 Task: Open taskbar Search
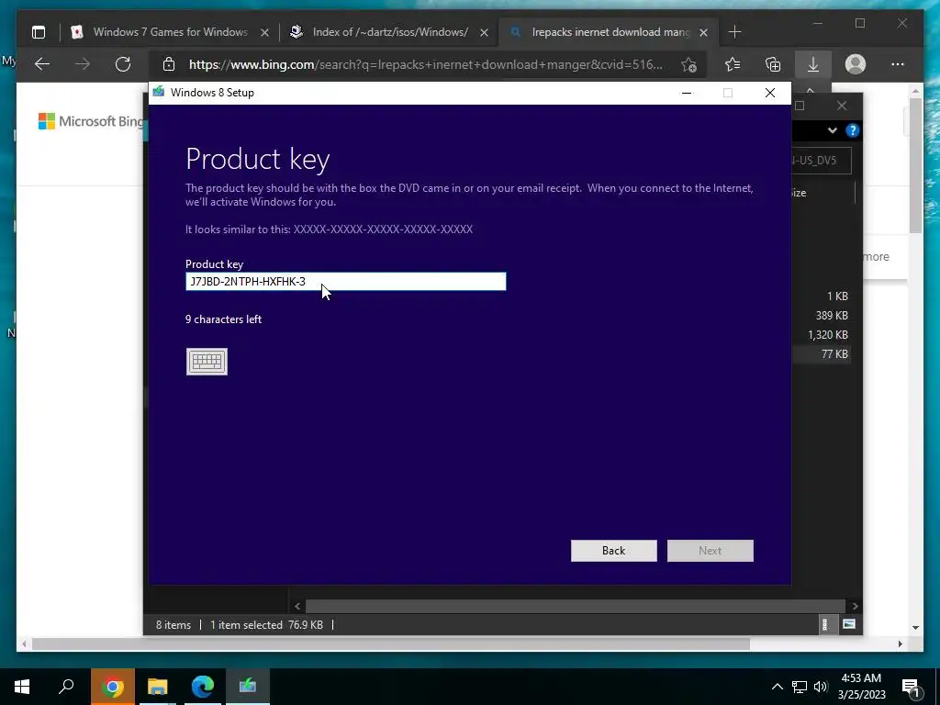coord(66,687)
